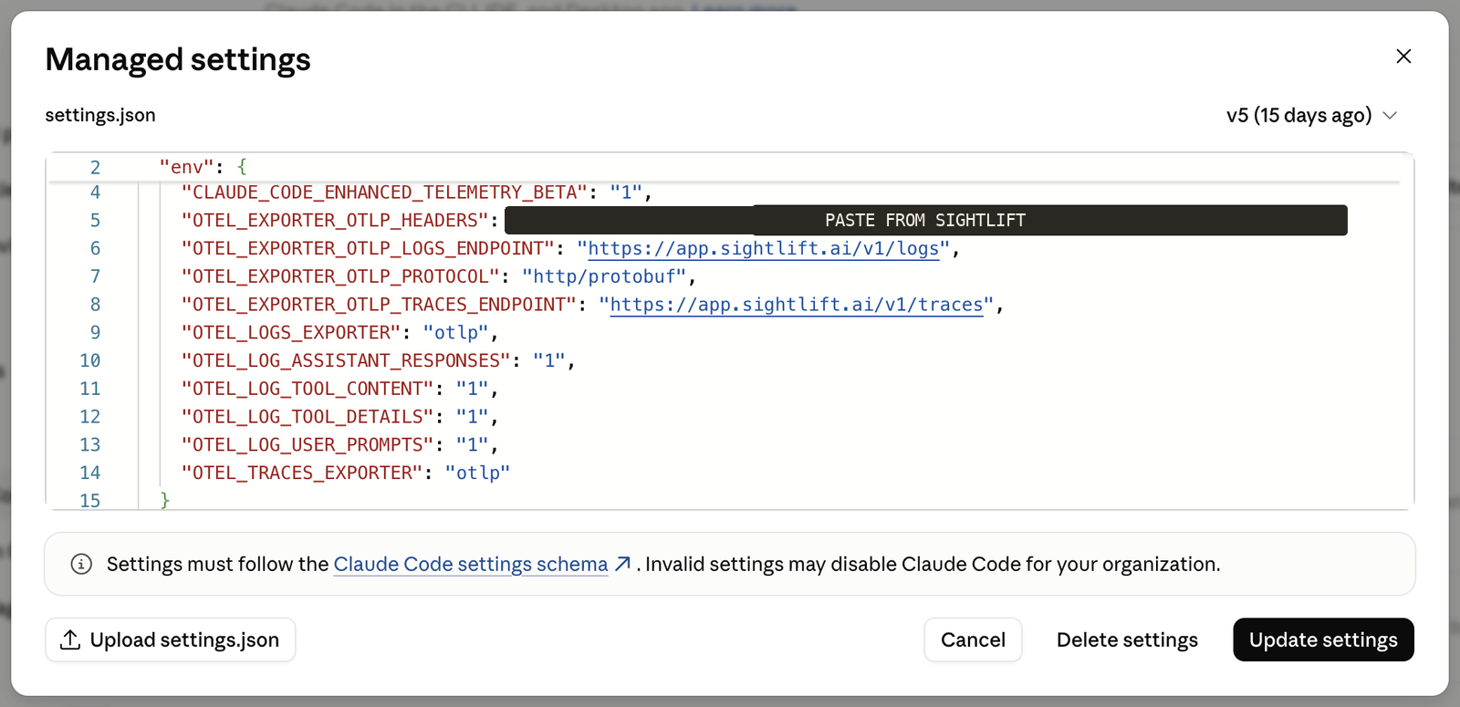Click line number 5 in the gutter

point(96,221)
